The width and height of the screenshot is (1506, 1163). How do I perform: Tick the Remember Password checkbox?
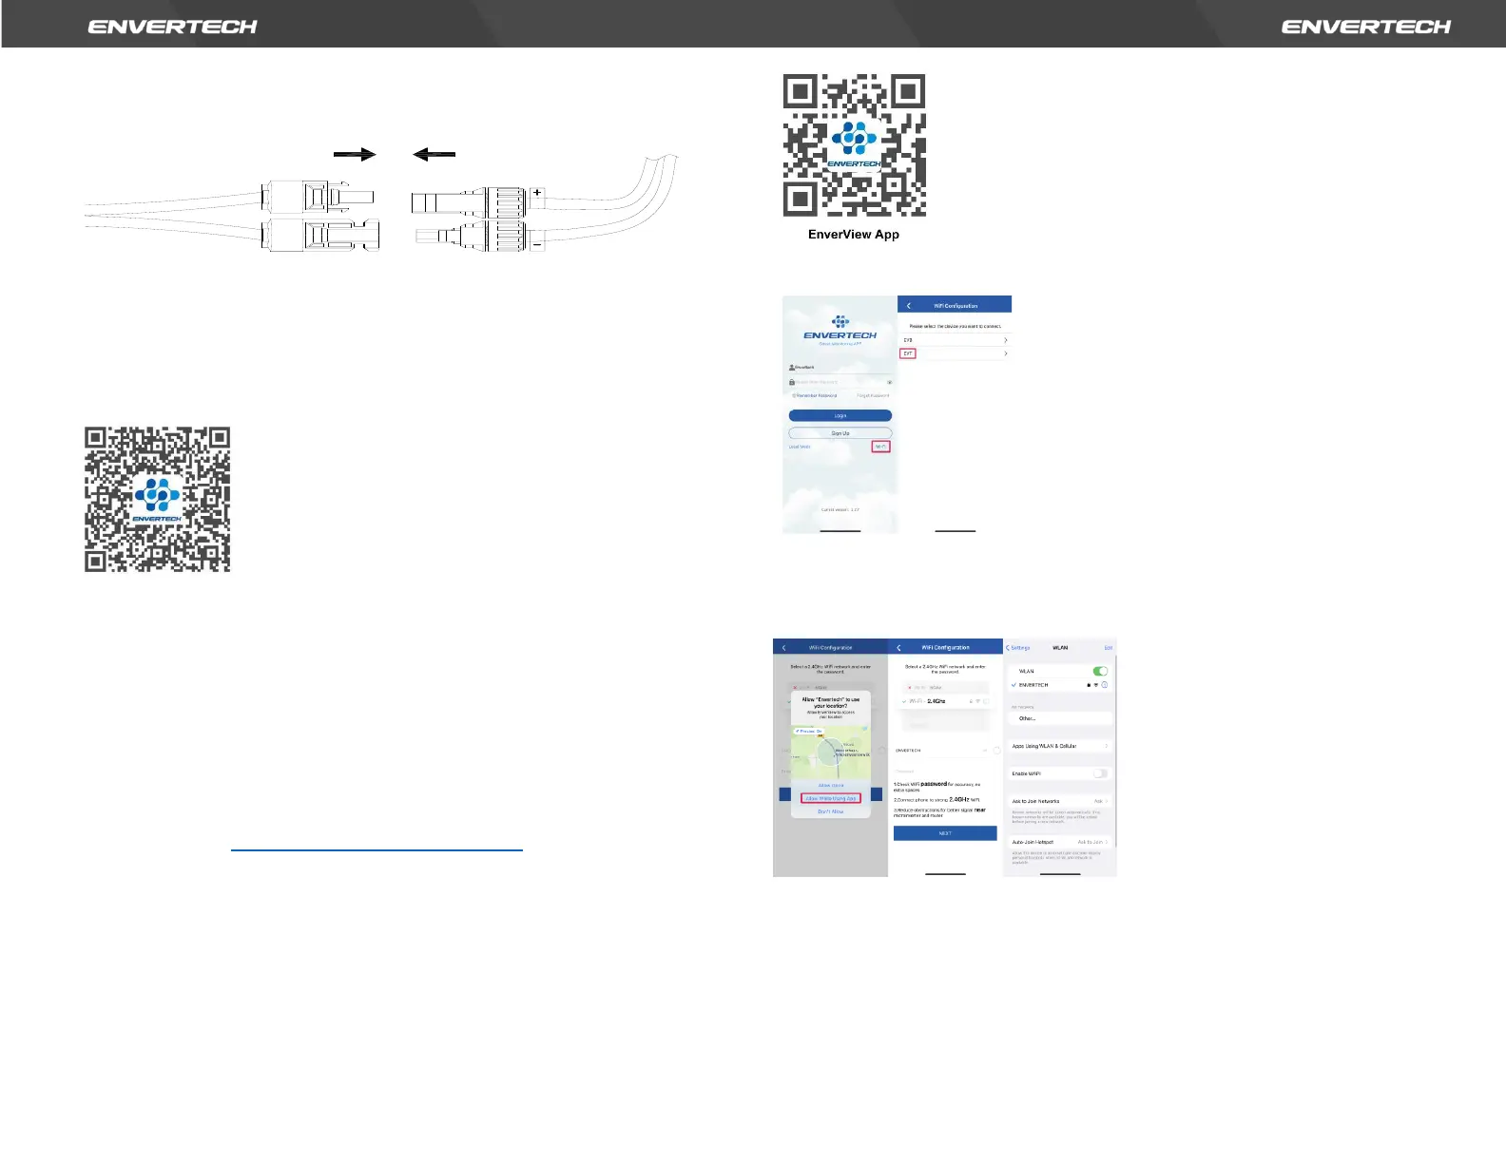pos(794,395)
